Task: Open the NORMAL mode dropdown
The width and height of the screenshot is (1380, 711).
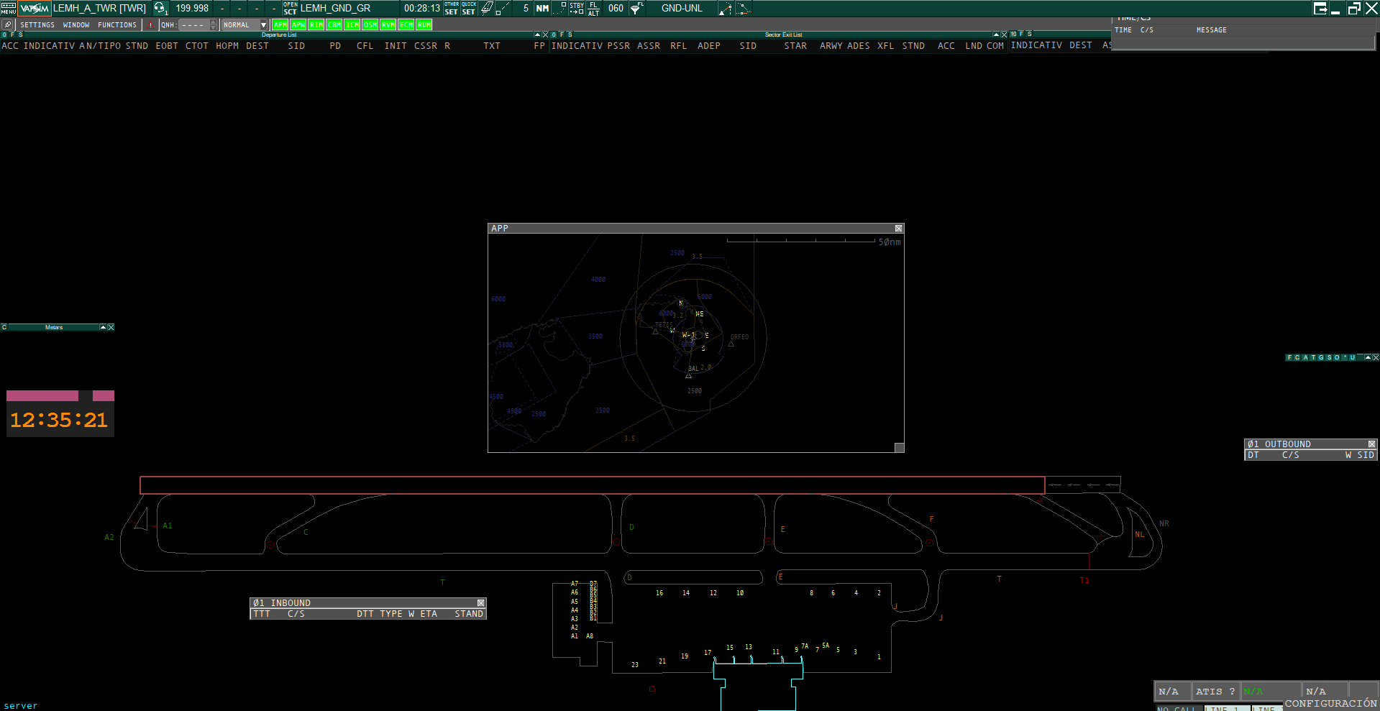Action: click(x=263, y=25)
